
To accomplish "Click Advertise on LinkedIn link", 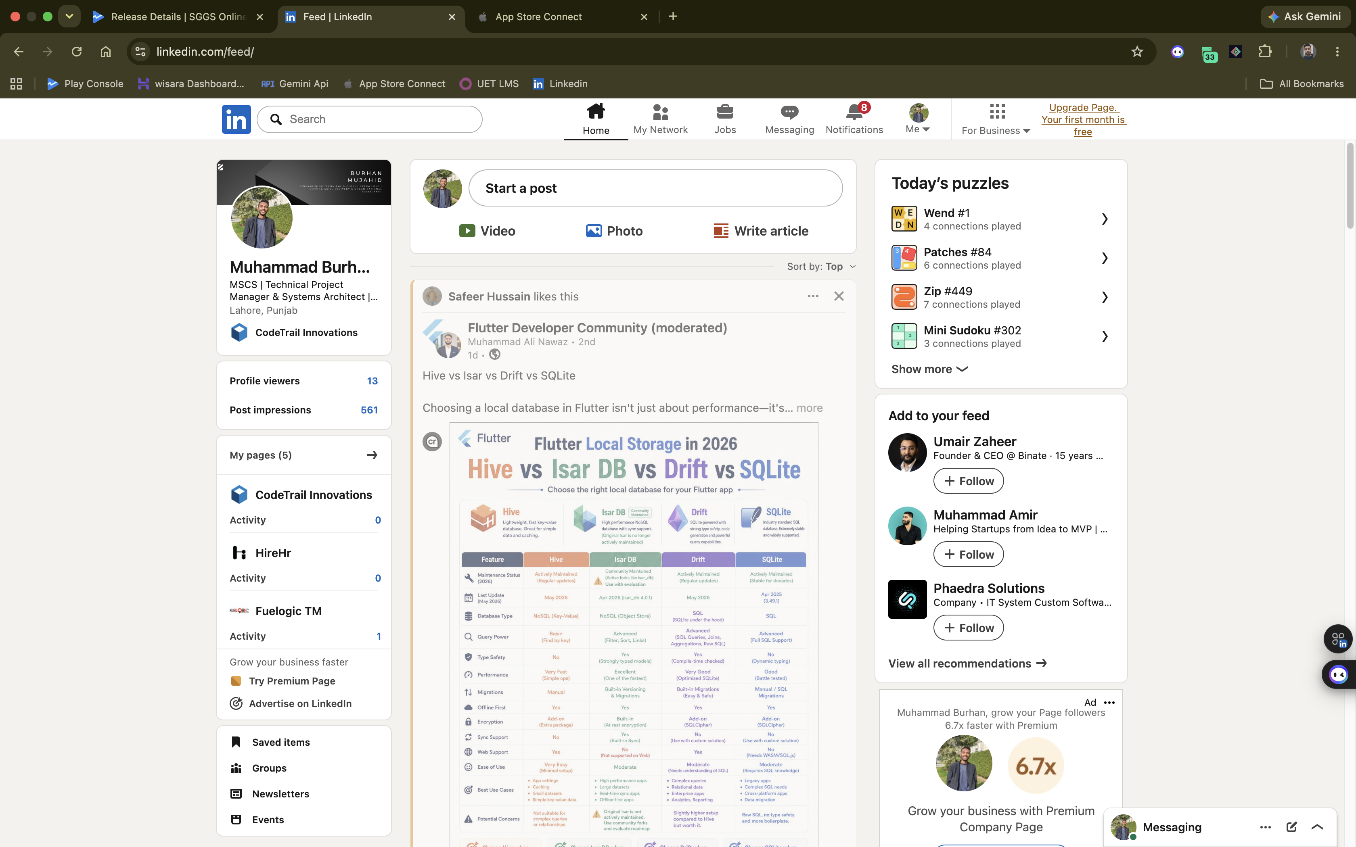I will [300, 703].
